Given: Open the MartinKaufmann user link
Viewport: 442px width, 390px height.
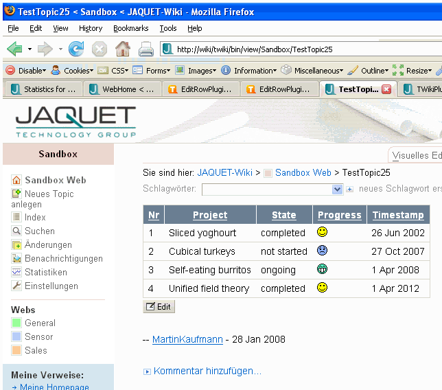Looking at the screenshot, I should pos(187,339).
